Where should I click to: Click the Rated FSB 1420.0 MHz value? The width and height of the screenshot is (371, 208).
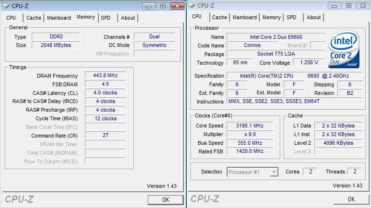click(250, 151)
